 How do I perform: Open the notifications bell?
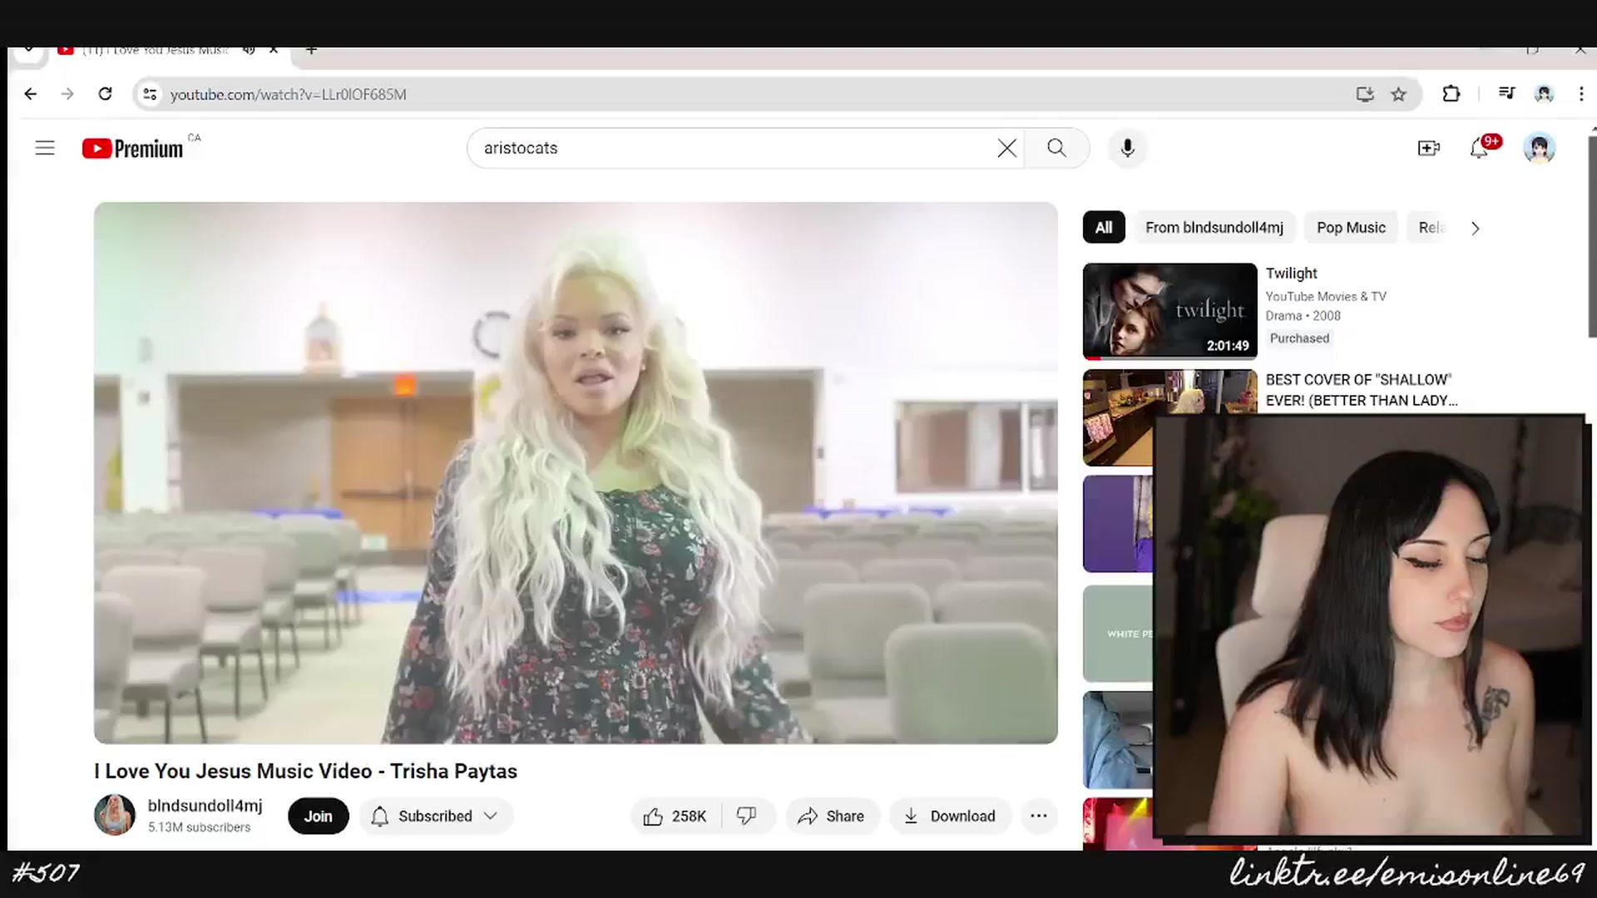point(1480,148)
